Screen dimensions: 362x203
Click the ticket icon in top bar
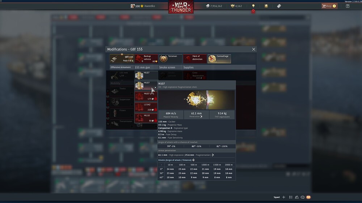tap(279, 6)
